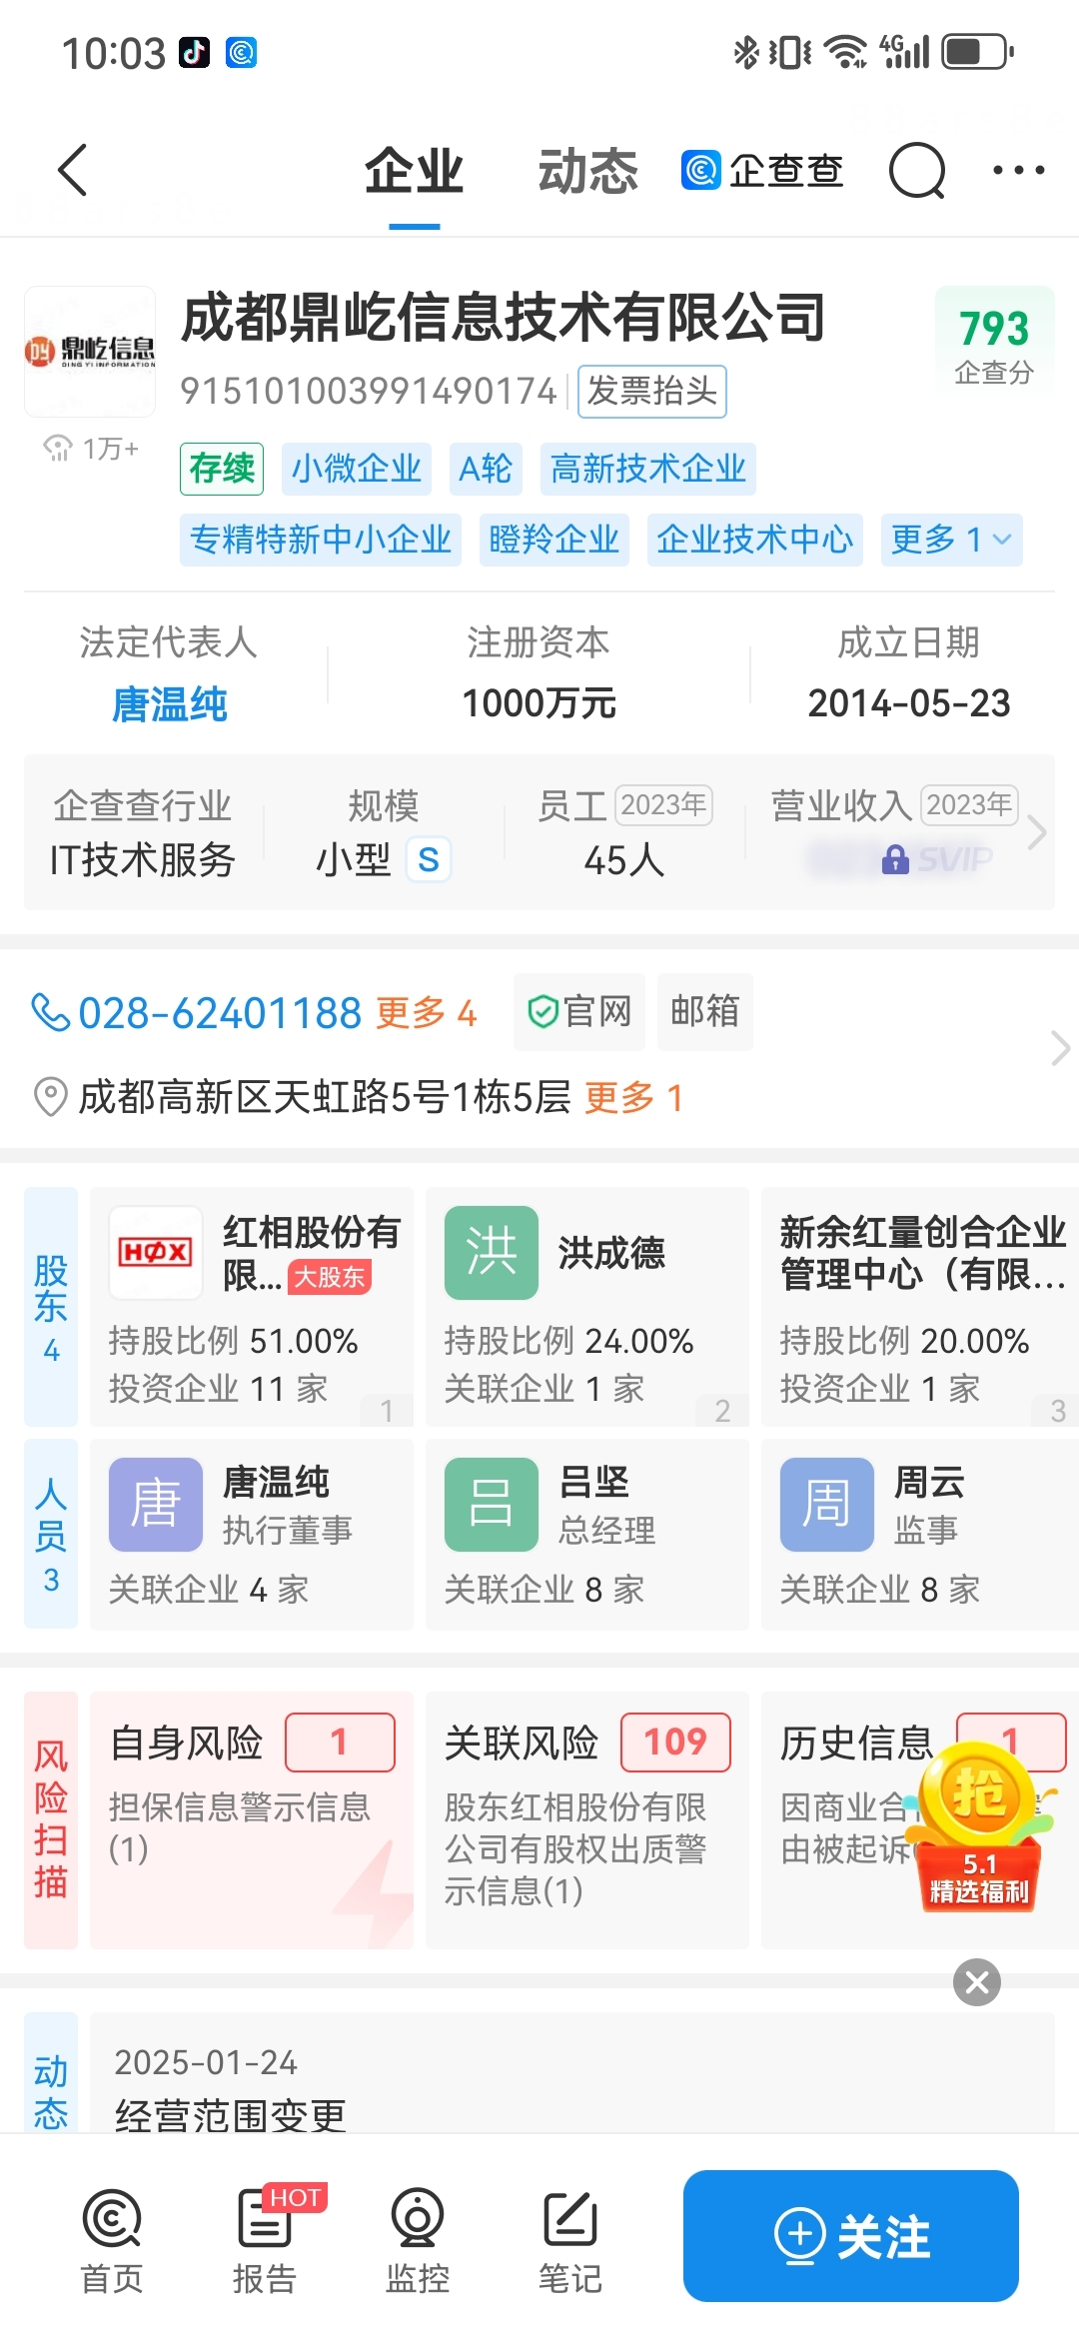Expand 更多 1 tags dropdown
Viewport: 1079px width, 2338px height.
point(952,540)
